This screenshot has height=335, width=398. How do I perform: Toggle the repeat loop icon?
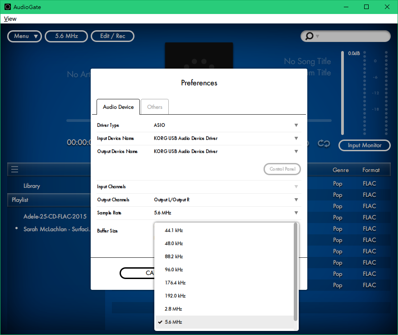[x=324, y=144]
